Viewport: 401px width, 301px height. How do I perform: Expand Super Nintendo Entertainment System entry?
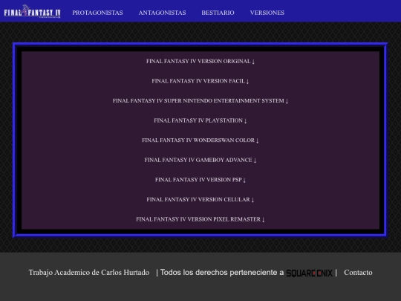click(x=200, y=101)
